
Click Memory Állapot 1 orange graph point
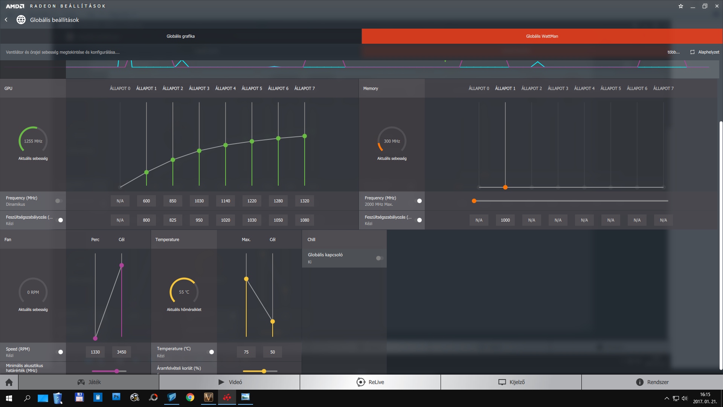[505, 187]
